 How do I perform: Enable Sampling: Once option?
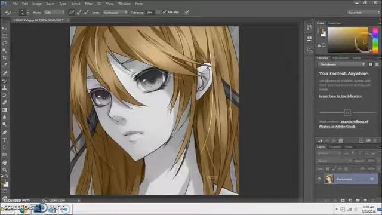pyautogui.click(x=79, y=12)
